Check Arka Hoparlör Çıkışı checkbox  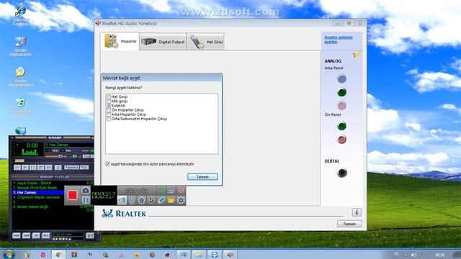coord(109,114)
